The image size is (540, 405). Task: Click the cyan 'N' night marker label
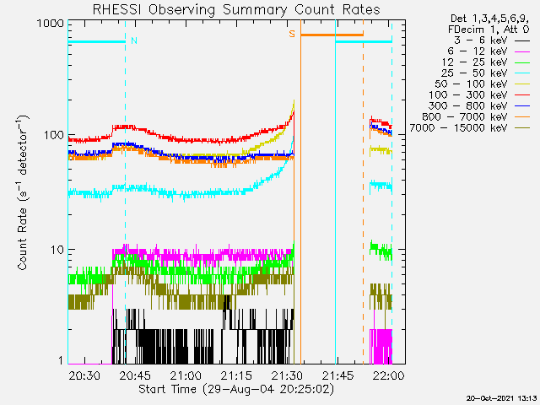pyautogui.click(x=134, y=41)
